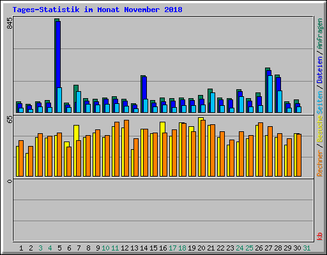Image resolution: width=327 pixels, height=255 pixels.
Task: Click the '845' axis maximum label
Action: [x=10, y=24]
